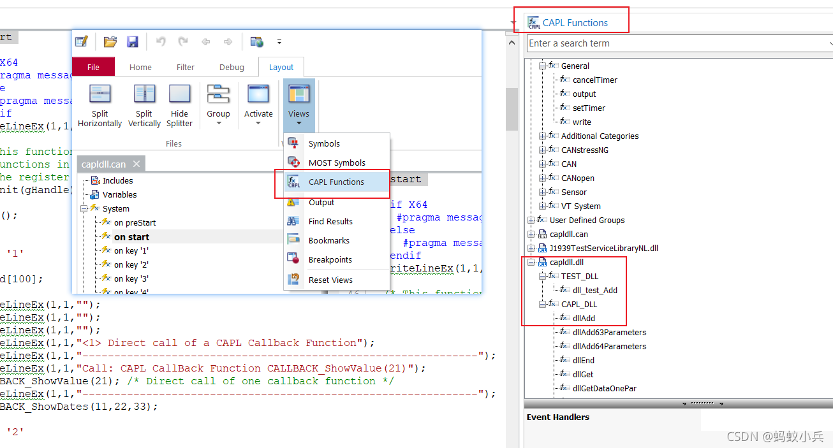Expand User Defined Groups node
Image resolution: width=833 pixels, height=448 pixels.
click(531, 220)
